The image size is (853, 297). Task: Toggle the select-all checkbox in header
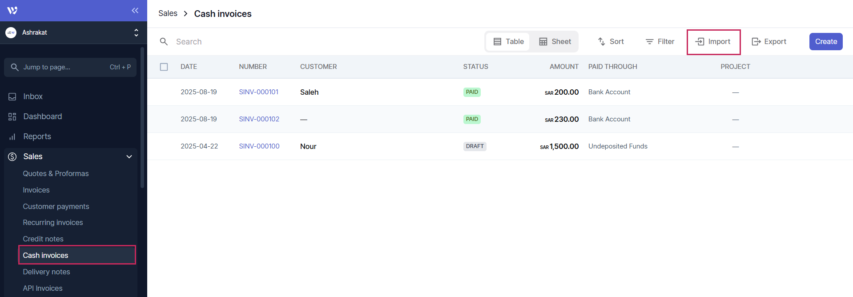pyautogui.click(x=164, y=67)
